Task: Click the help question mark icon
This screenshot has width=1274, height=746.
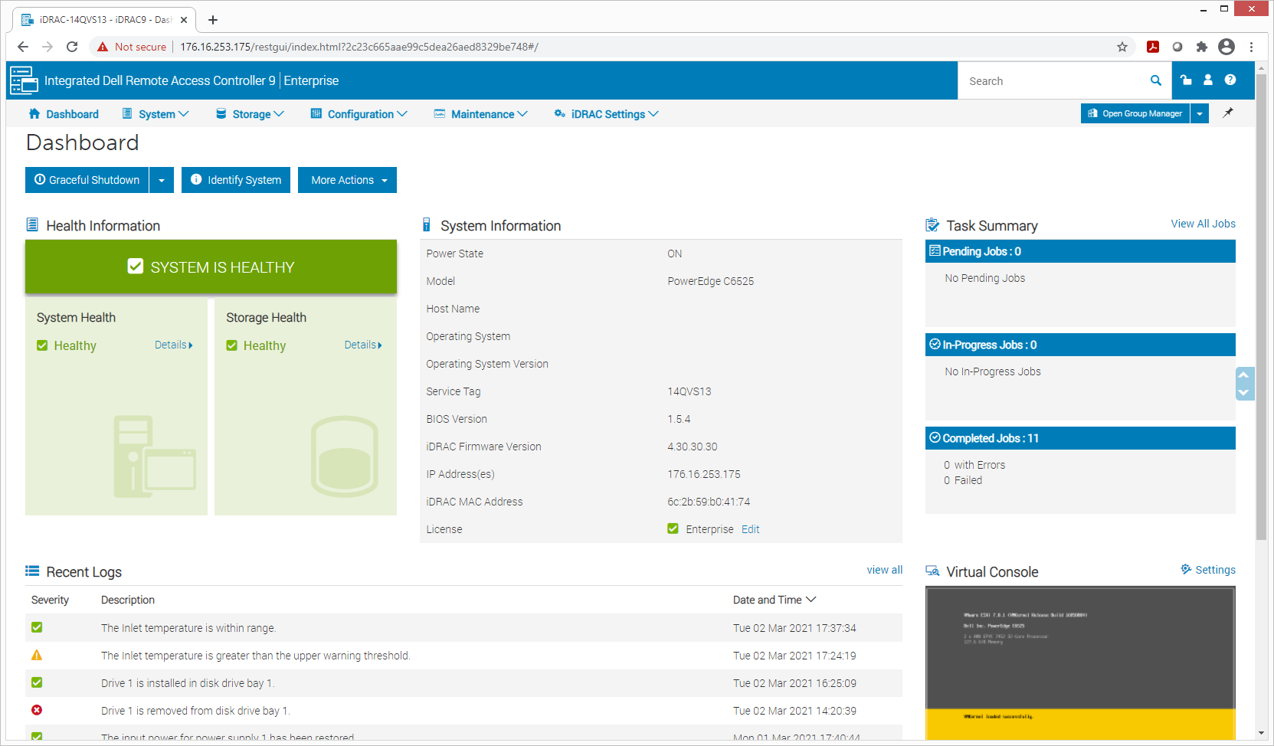Action: tap(1230, 80)
